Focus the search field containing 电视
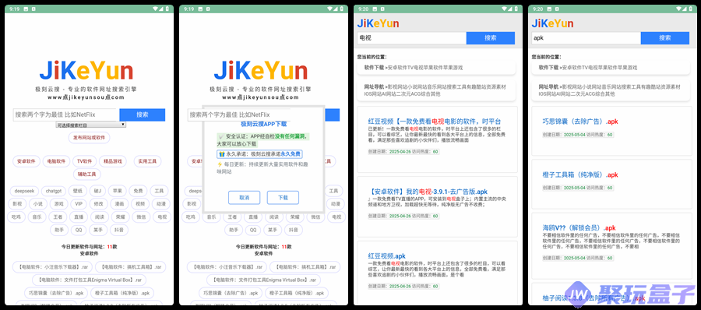 point(411,38)
